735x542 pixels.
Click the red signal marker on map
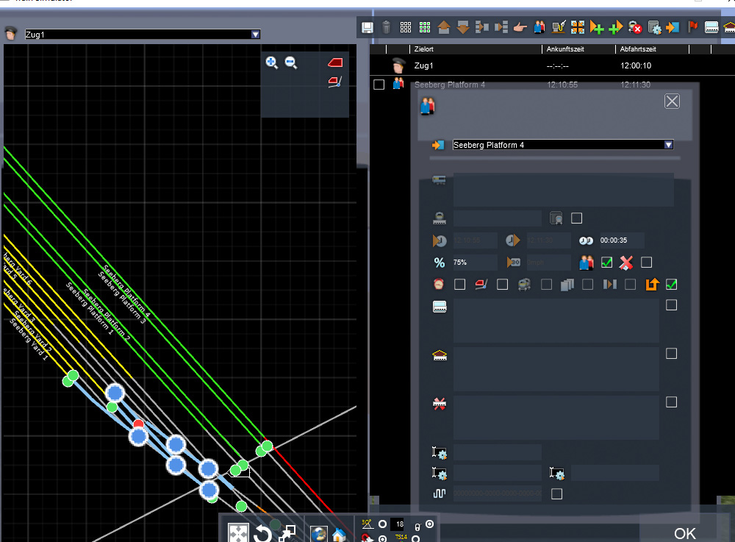[x=138, y=424]
